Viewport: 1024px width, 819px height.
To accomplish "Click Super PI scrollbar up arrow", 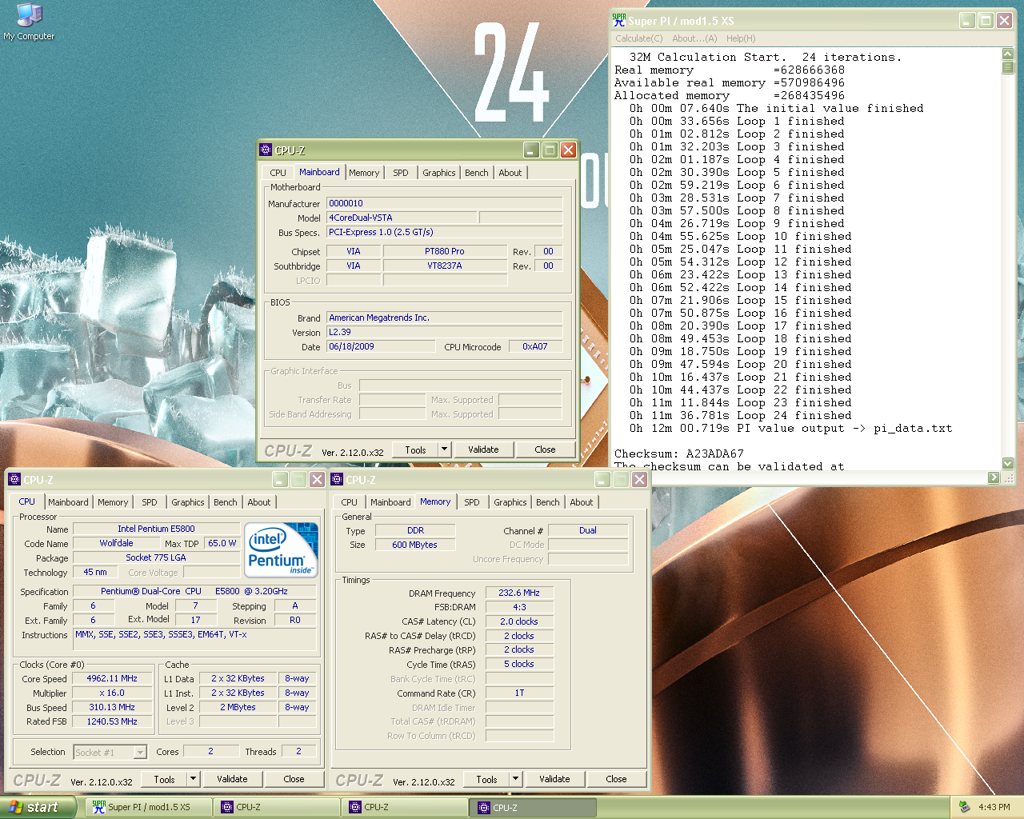I will point(1008,54).
